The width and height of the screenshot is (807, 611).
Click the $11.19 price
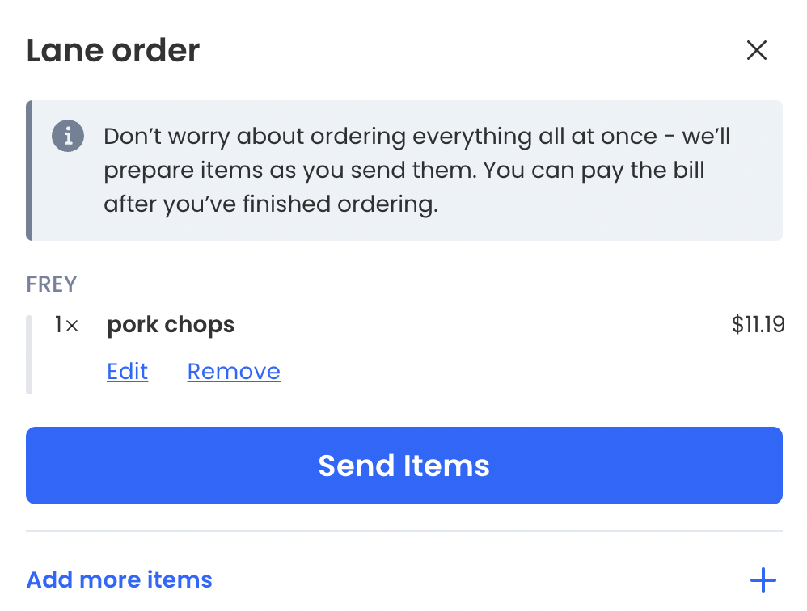(758, 325)
